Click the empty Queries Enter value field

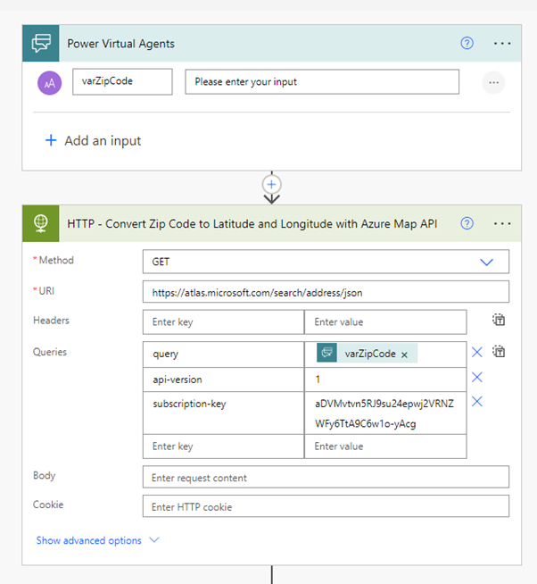coord(385,446)
